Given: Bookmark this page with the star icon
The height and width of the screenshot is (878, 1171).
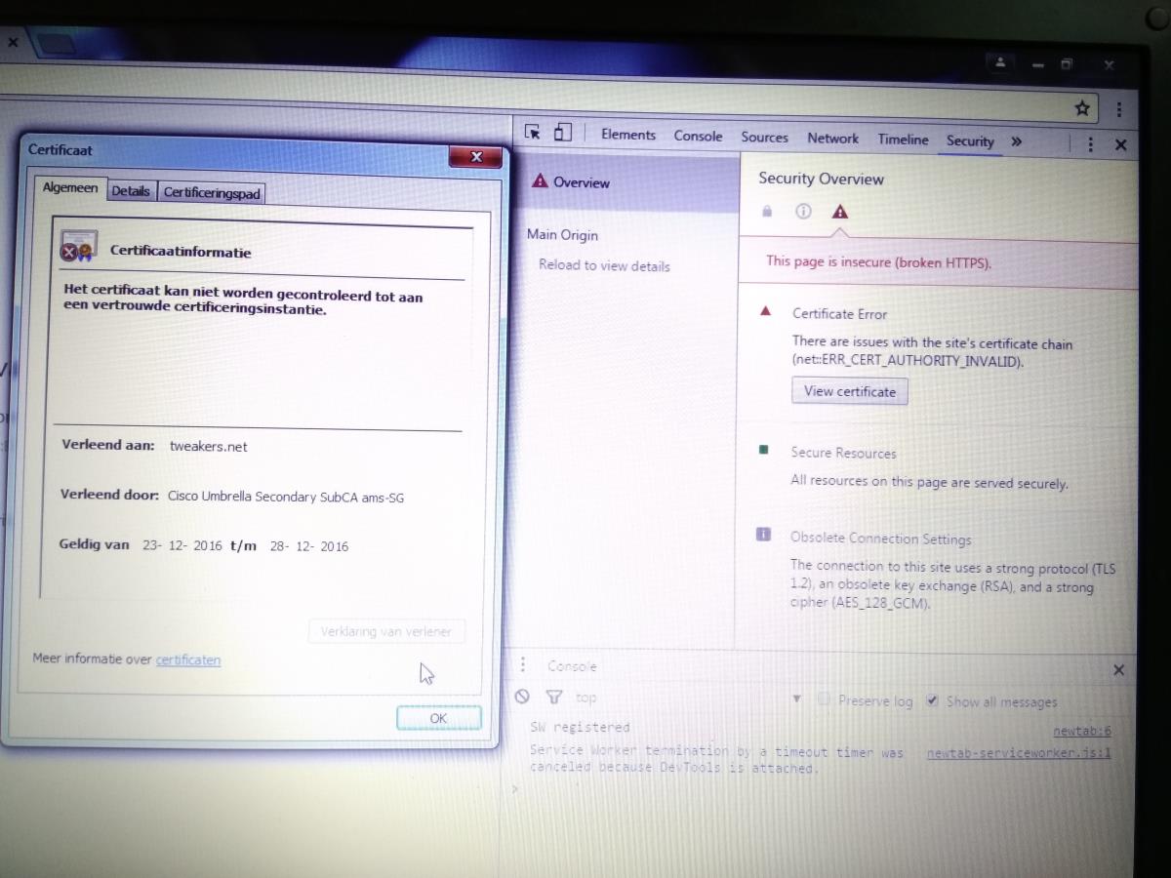Looking at the screenshot, I should pos(1081,108).
